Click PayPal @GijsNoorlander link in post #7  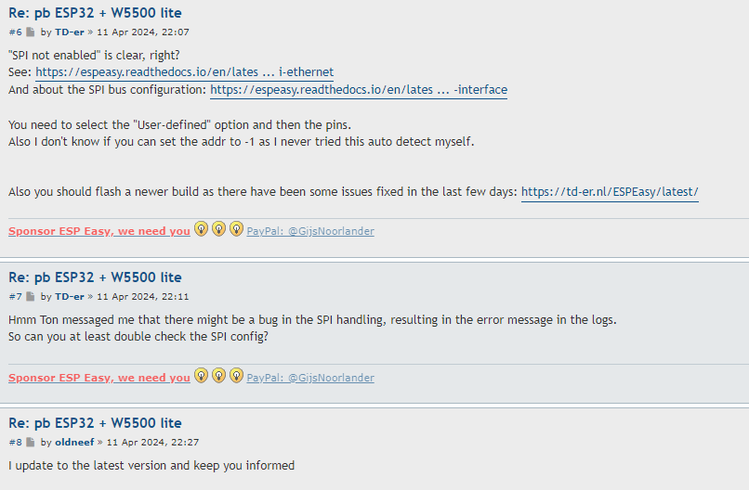click(310, 378)
